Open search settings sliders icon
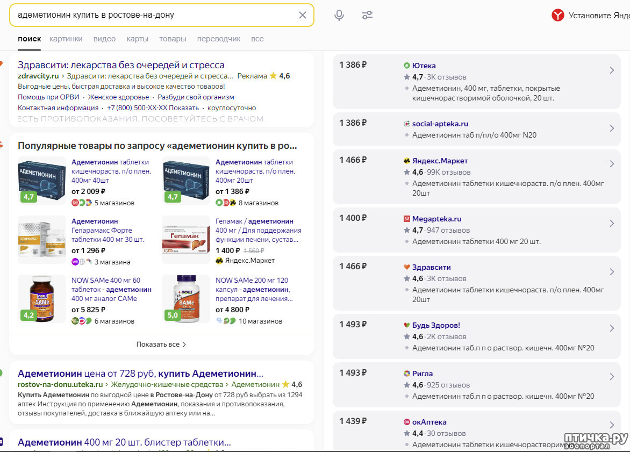The width and height of the screenshot is (630, 452). pyautogui.click(x=367, y=15)
